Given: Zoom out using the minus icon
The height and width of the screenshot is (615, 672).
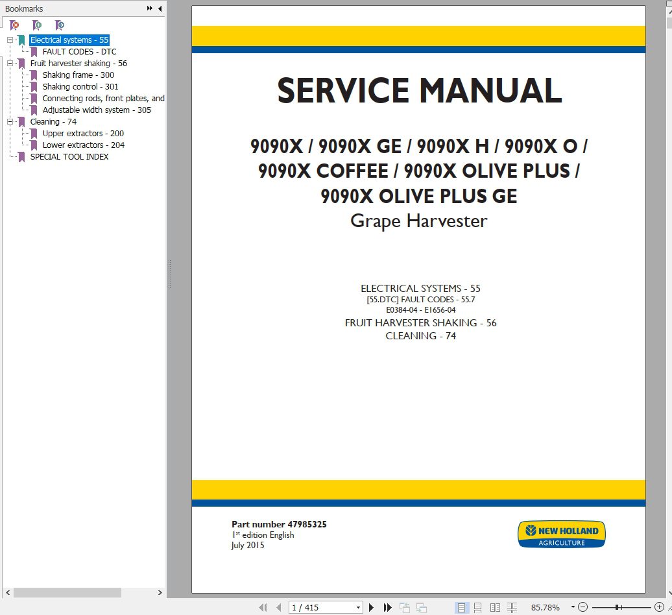Looking at the screenshot, I should [581, 607].
